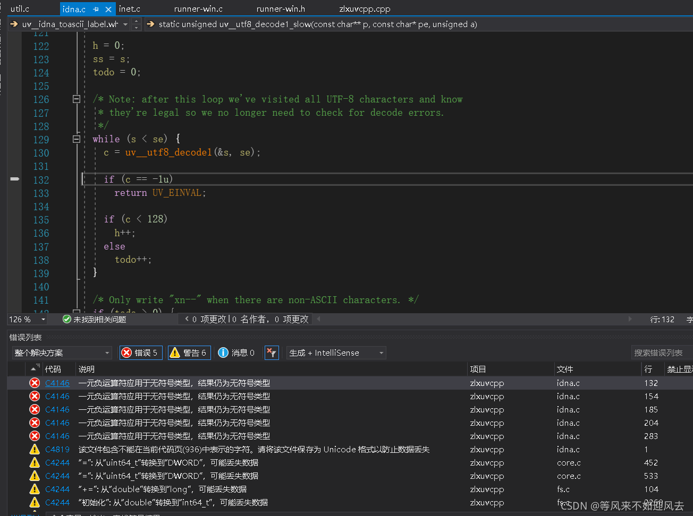Click the current-line arrow marker at line 132
The width and height of the screenshot is (693, 516).
pyautogui.click(x=15, y=179)
